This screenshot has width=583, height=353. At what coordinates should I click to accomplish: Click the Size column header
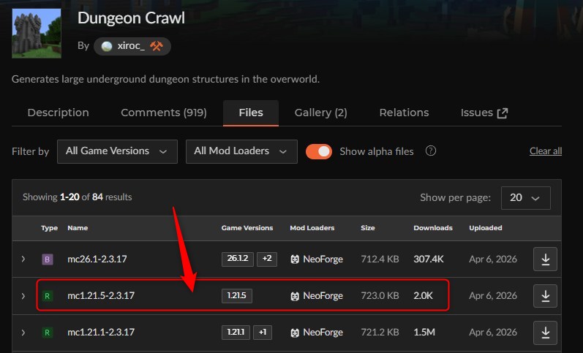(368, 228)
